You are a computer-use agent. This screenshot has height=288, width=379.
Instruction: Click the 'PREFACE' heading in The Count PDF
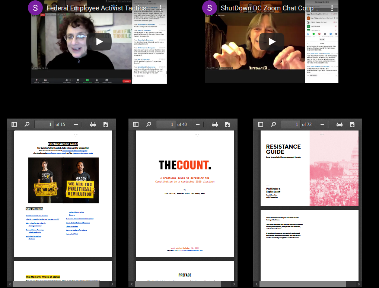tap(185, 275)
